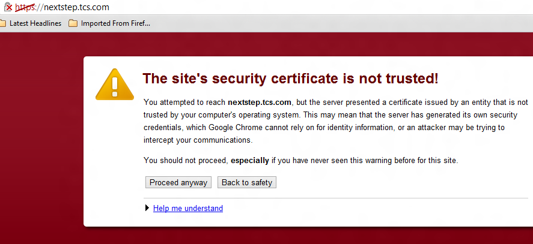This screenshot has height=244, width=533.
Task: Click the Imported From Firefox folder icon
Action: coord(73,23)
